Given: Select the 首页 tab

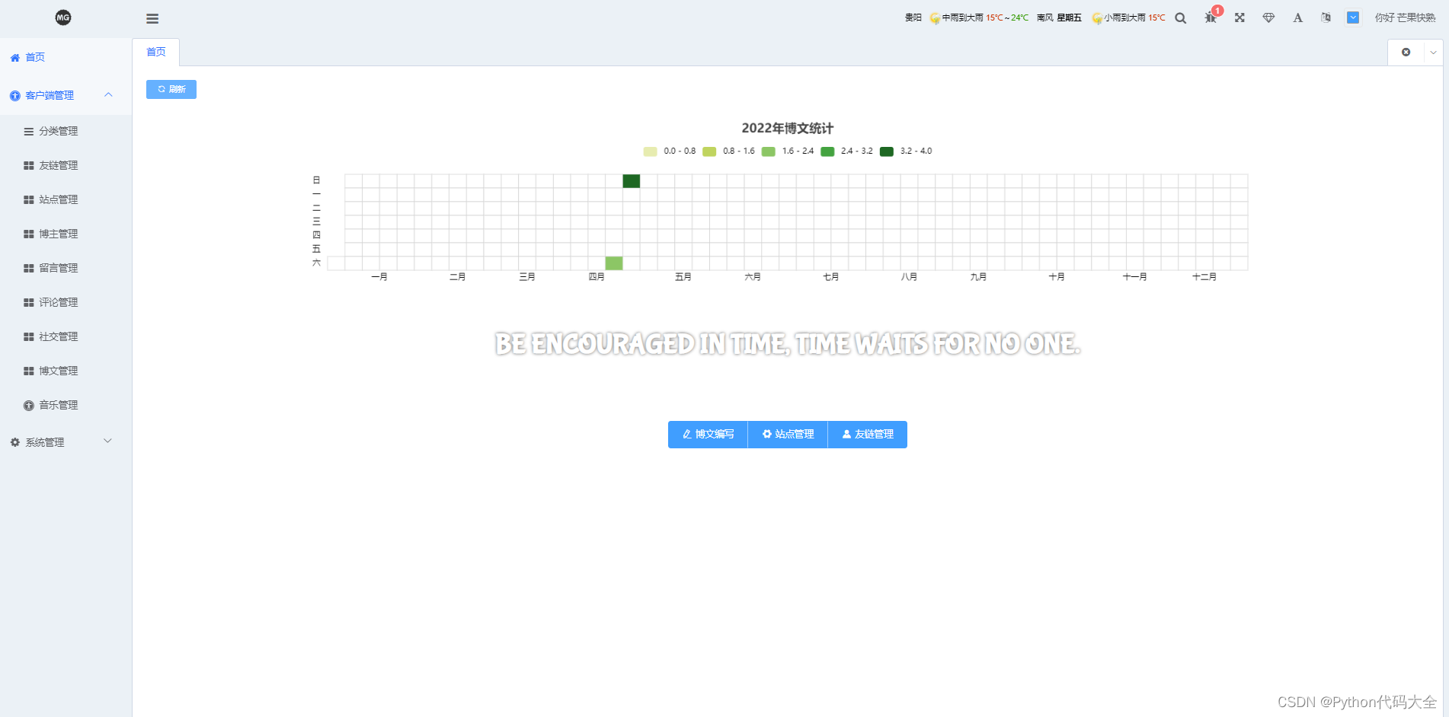Looking at the screenshot, I should [156, 52].
